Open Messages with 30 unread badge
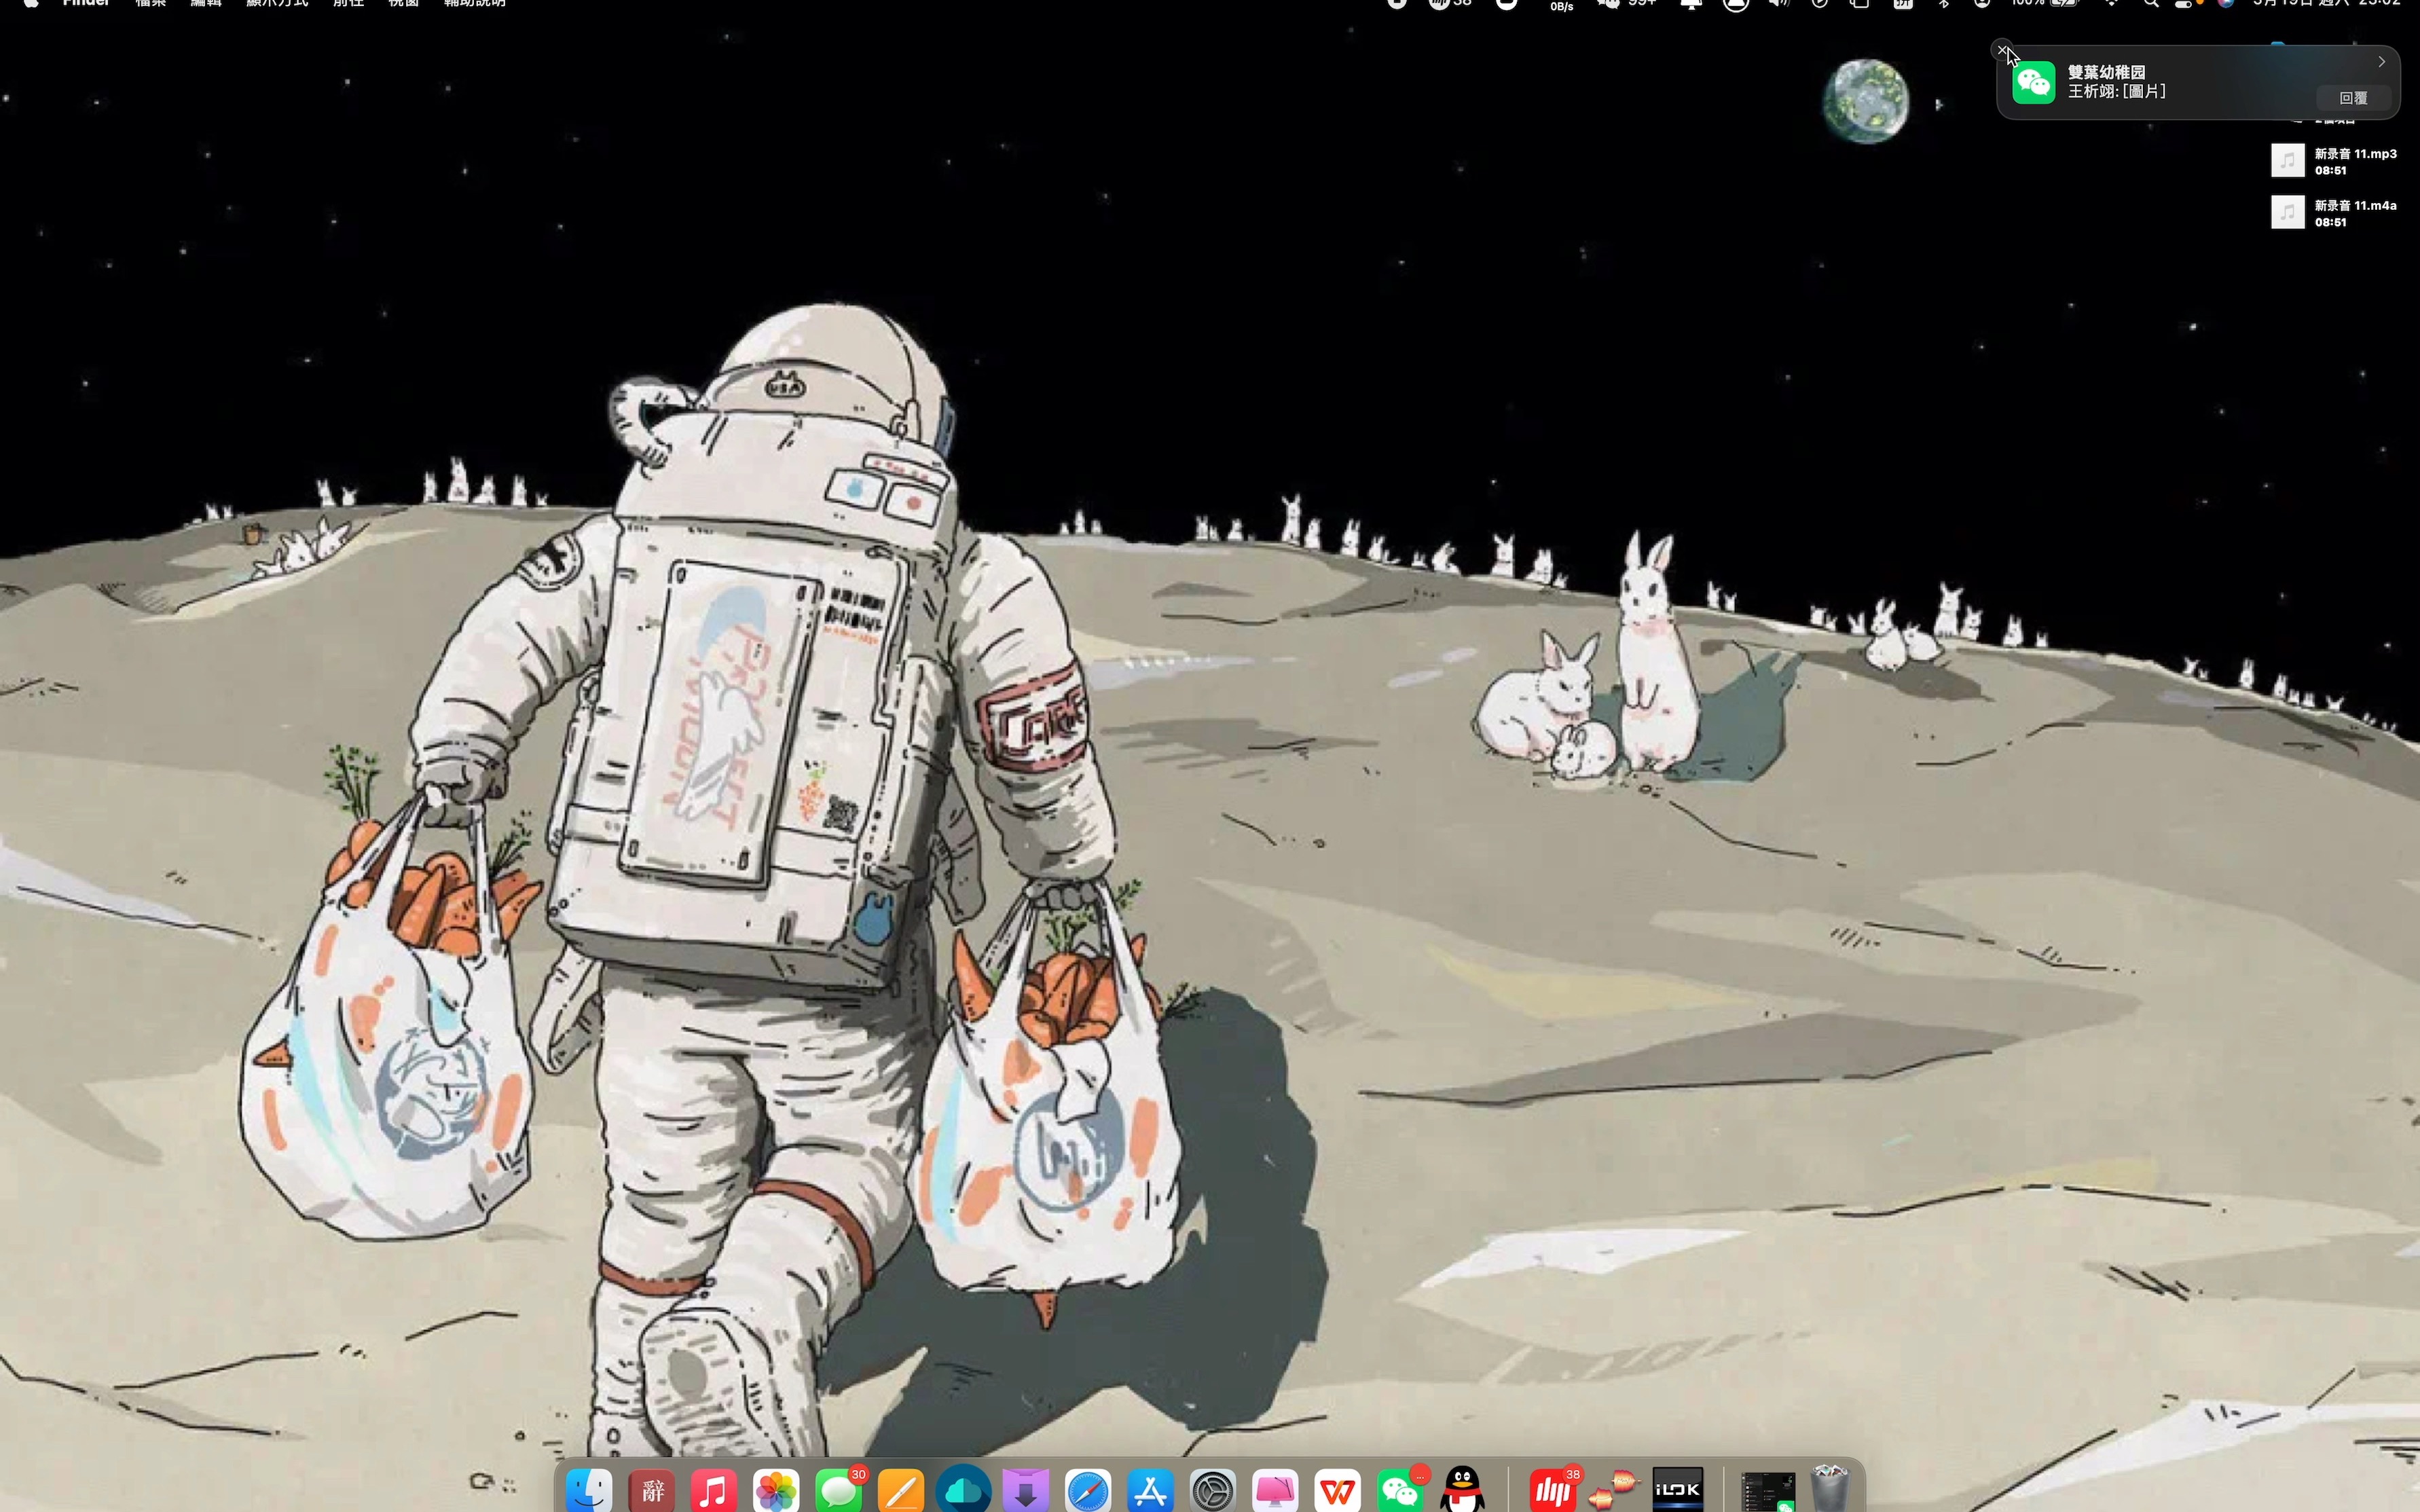The image size is (2420, 1512). click(839, 1491)
